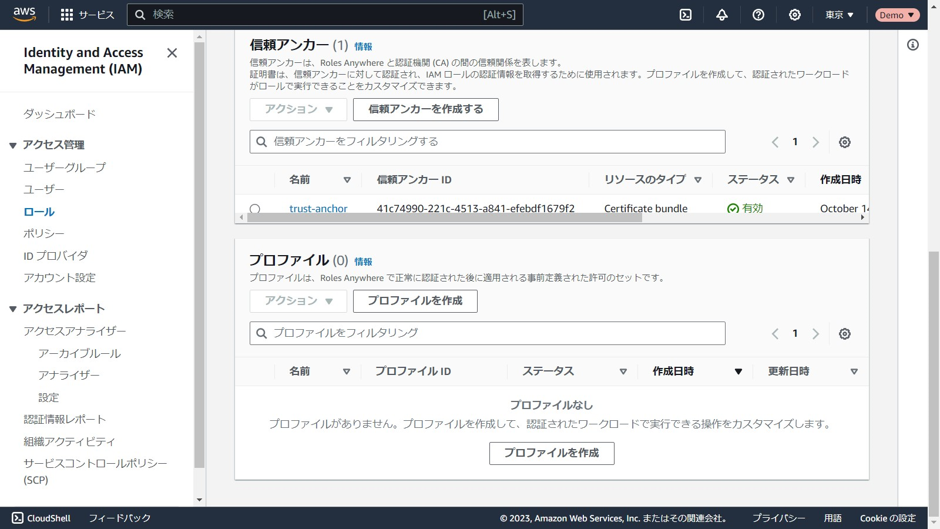
Task: Open the notifications bell
Action: pyautogui.click(x=722, y=15)
